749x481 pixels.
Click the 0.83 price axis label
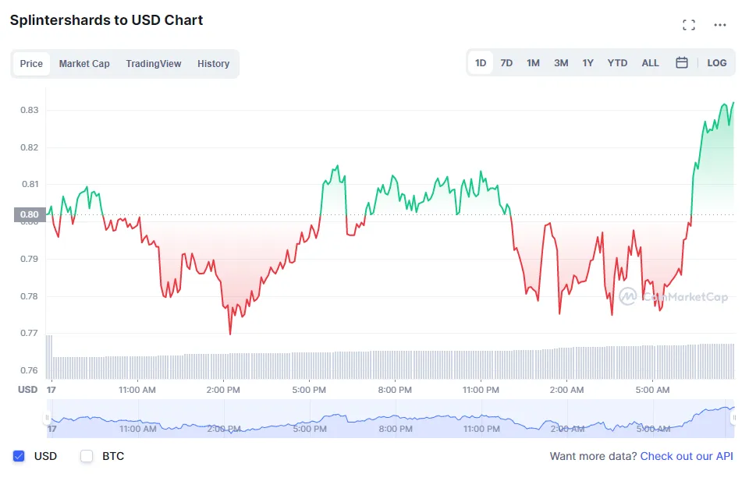click(x=29, y=110)
